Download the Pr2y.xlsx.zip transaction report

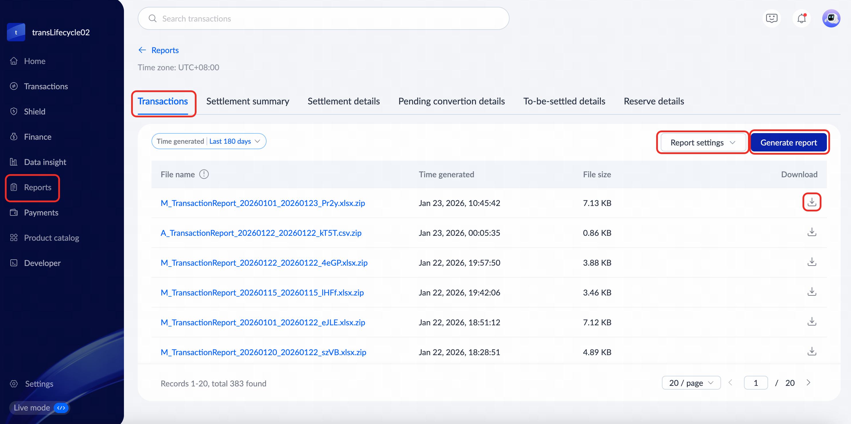pos(811,202)
